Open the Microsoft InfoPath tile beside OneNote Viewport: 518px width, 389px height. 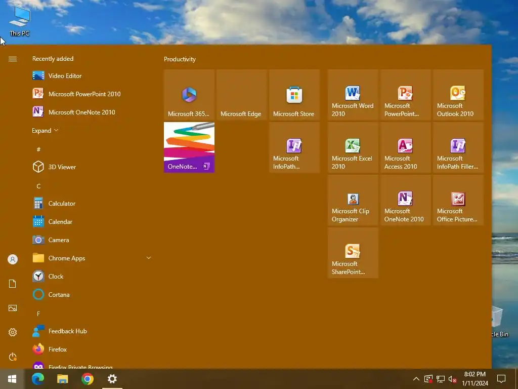pos(294,147)
